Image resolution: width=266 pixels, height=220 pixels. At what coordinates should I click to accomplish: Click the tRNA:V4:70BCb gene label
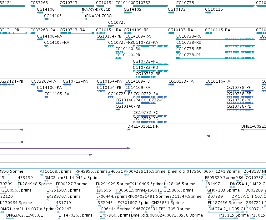pyautogui.click(x=96, y=9)
